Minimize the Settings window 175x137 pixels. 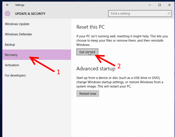point(150,5)
